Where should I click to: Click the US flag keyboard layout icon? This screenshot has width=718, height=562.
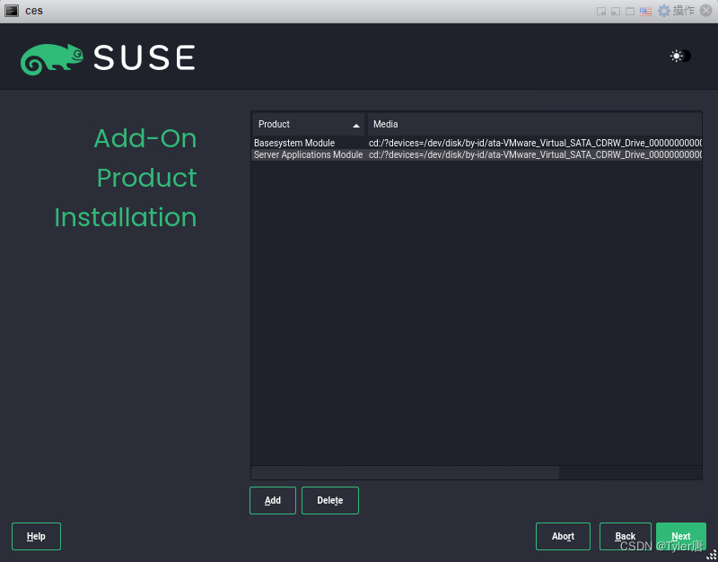[x=645, y=11]
